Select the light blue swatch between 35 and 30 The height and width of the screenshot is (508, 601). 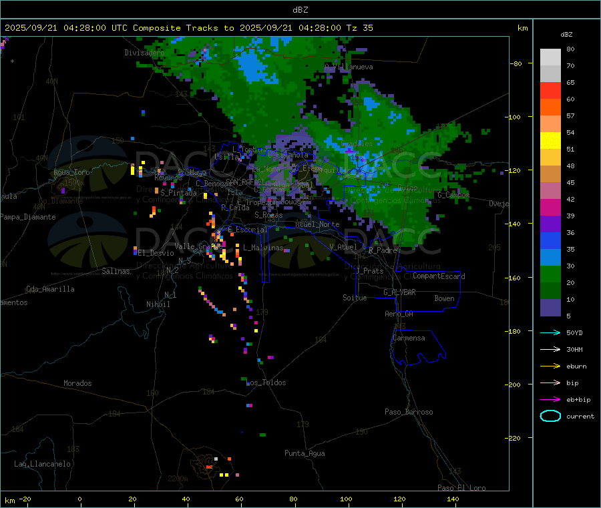click(550, 258)
